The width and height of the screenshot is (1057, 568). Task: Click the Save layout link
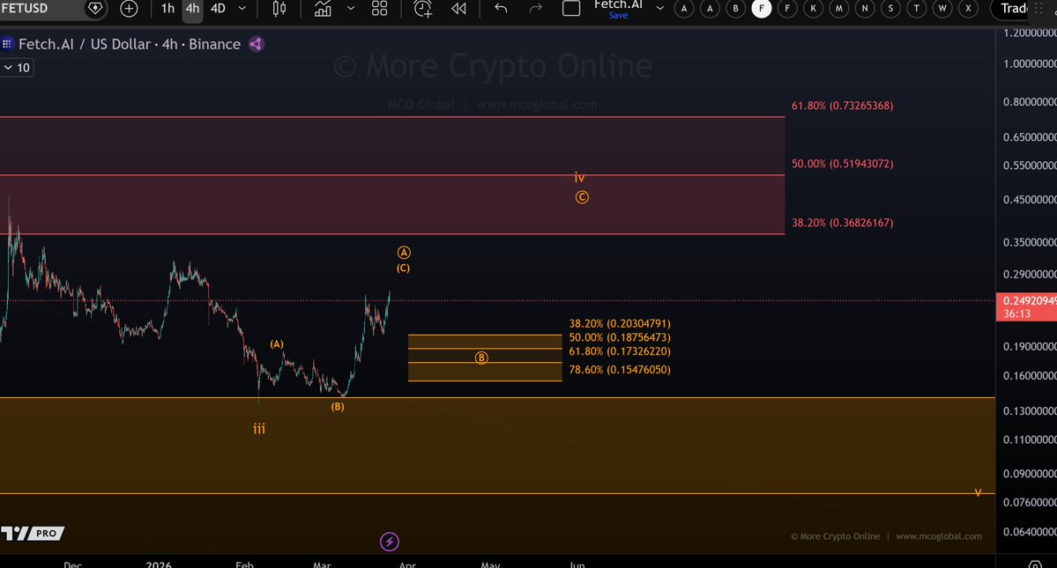coord(618,15)
